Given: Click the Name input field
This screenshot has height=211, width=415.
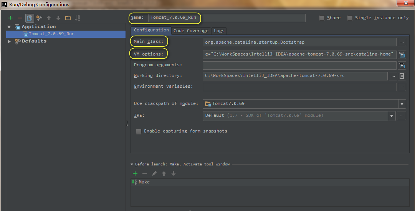Looking at the screenshot, I should pos(227,18).
